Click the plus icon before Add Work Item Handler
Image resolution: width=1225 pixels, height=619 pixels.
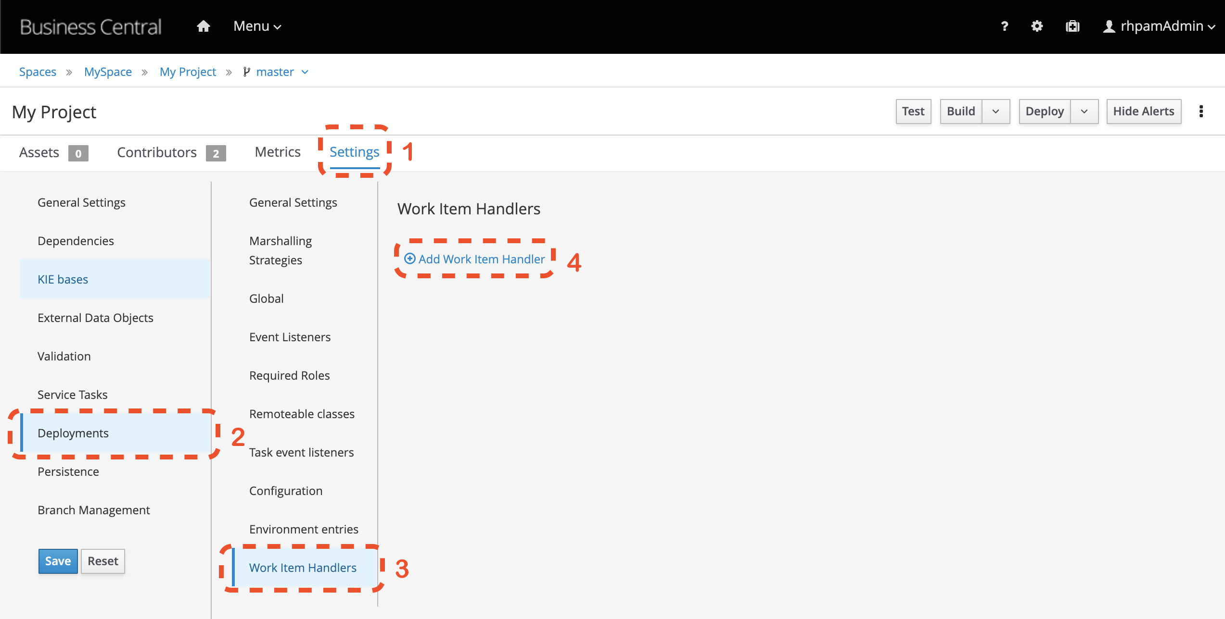point(409,259)
